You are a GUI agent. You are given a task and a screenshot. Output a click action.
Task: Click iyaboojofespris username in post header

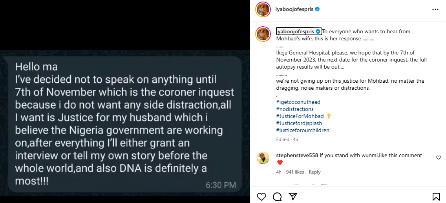[294, 9]
